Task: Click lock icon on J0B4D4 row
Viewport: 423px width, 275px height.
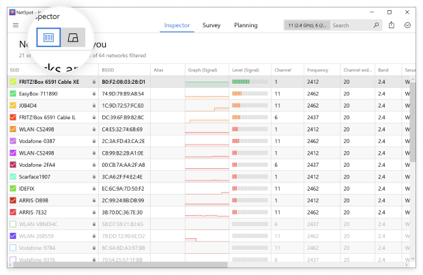Action: tap(94, 106)
